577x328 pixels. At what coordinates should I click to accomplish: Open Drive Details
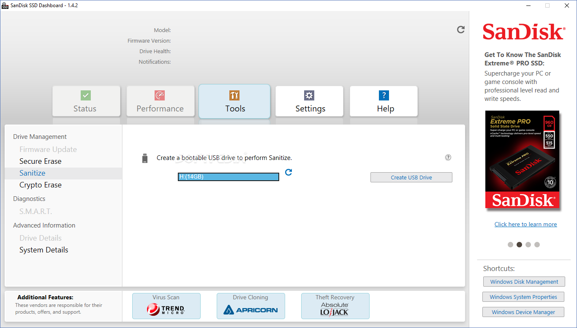tap(41, 238)
